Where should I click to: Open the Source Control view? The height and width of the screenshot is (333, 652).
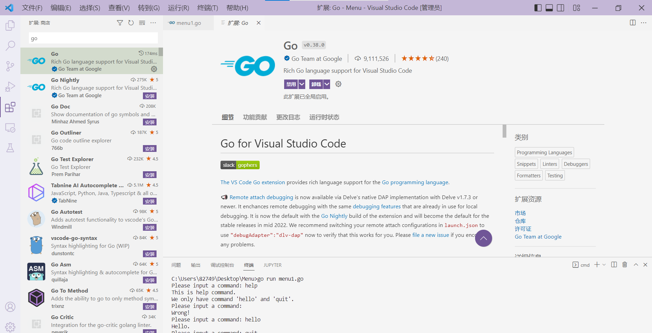click(10, 66)
